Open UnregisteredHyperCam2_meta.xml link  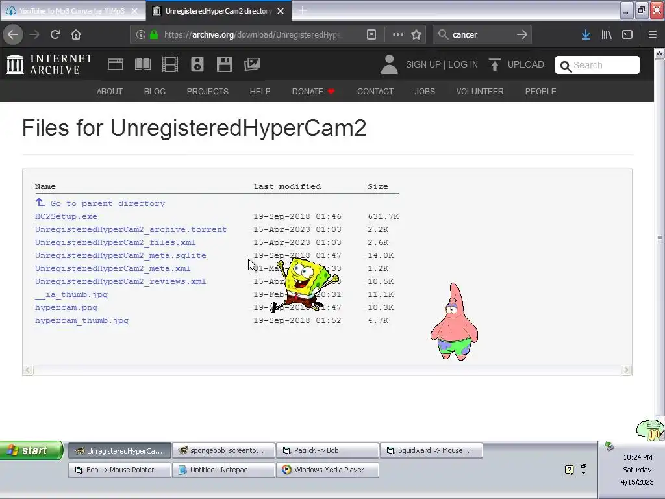click(x=112, y=268)
